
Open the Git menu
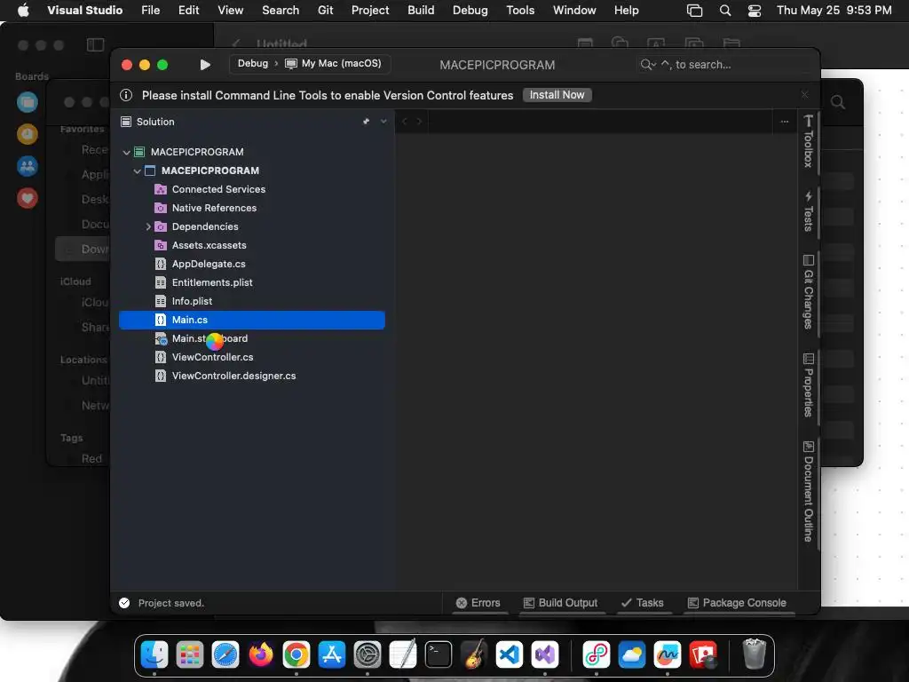pos(325,10)
